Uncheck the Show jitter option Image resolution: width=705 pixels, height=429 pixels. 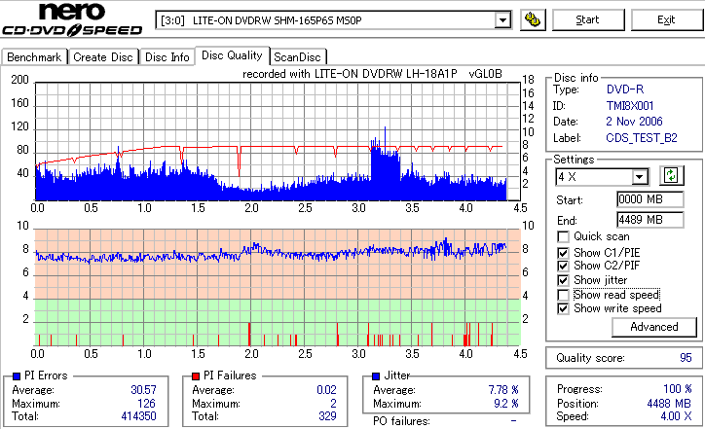coord(563,280)
